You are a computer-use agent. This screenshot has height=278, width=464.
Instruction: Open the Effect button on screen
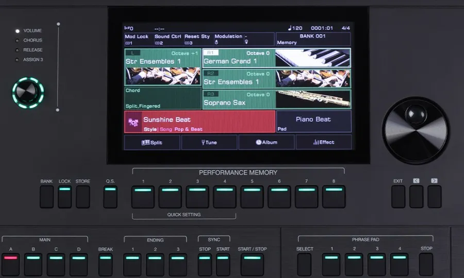tap(324, 142)
